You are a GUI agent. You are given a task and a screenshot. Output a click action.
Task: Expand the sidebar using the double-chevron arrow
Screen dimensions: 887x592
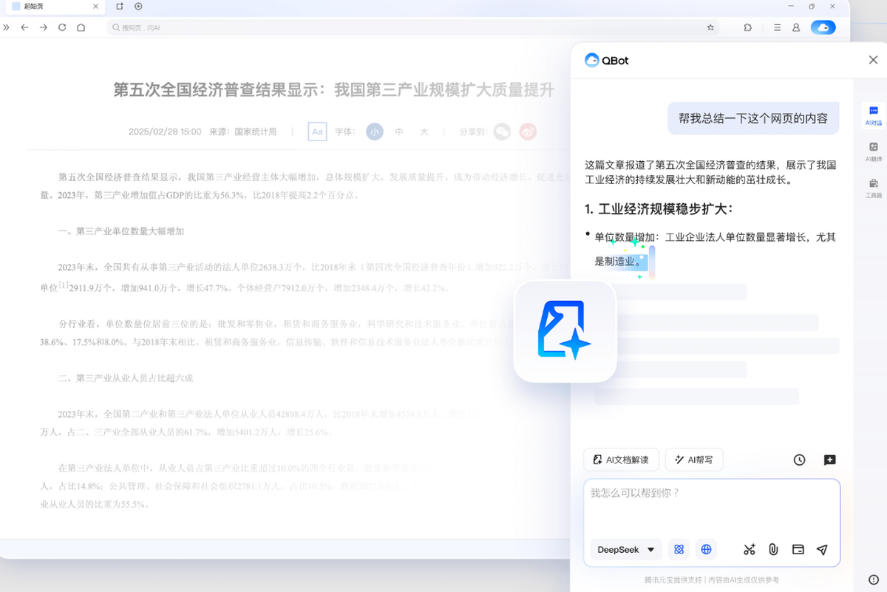point(7,27)
